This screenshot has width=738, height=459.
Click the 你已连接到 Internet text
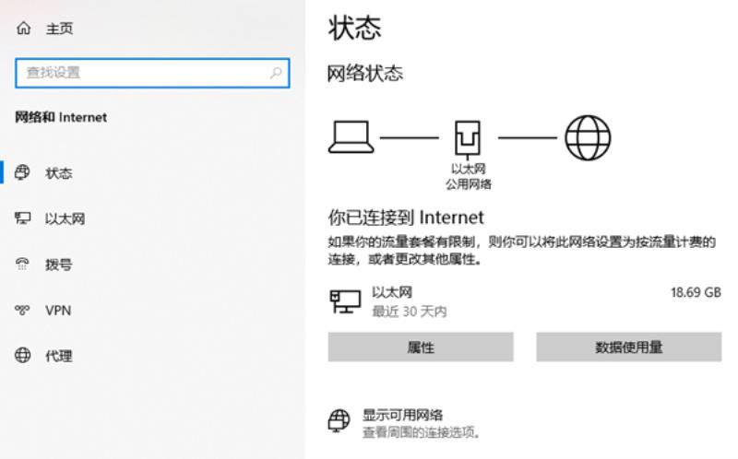coord(406,218)
